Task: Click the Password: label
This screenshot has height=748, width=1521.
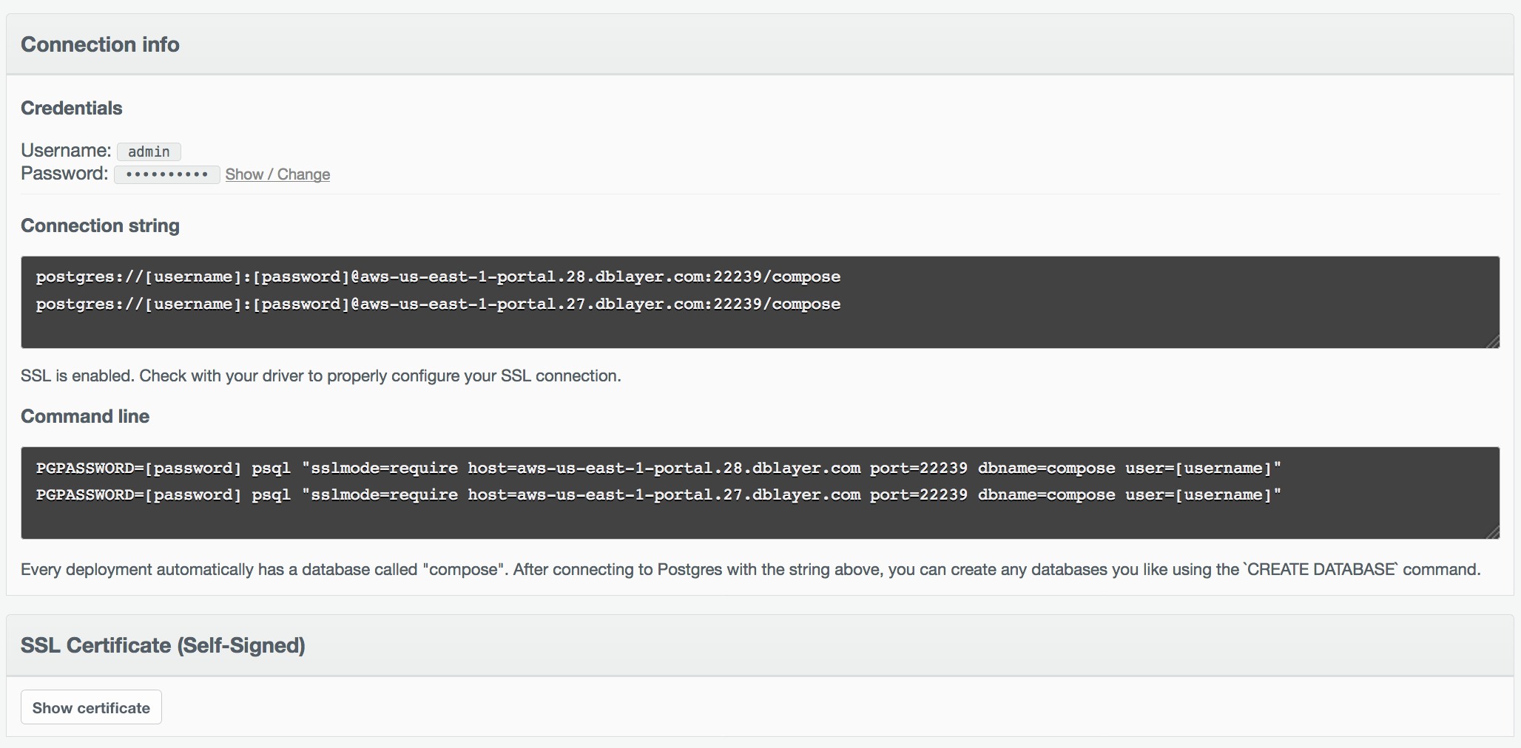Action: point(64,174)
